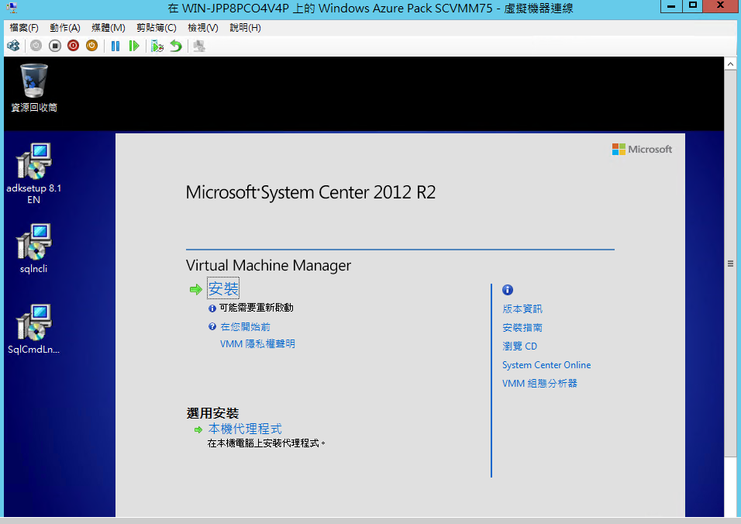Open the 安裝指南 link
Image resolution: width=741 pixels, height=524 pixels.
pyautogui.click(x=522, y=328)
